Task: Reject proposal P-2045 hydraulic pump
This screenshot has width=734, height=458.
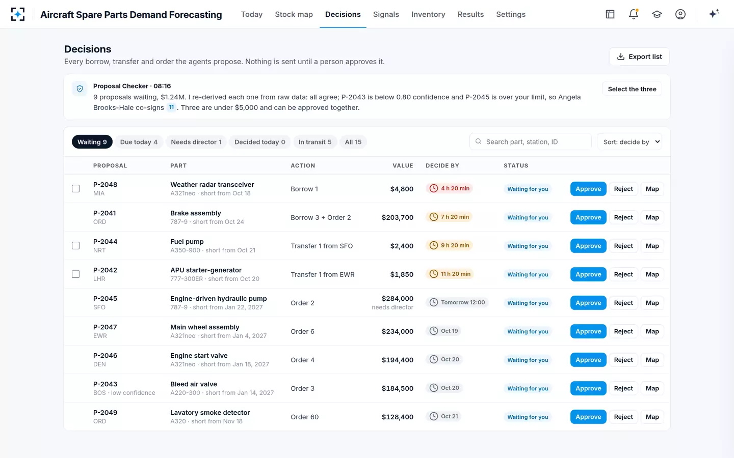Action: [x=623, y=303]
